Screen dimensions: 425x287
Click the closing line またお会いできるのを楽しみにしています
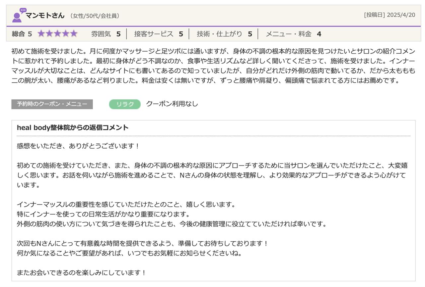(81, 273)
